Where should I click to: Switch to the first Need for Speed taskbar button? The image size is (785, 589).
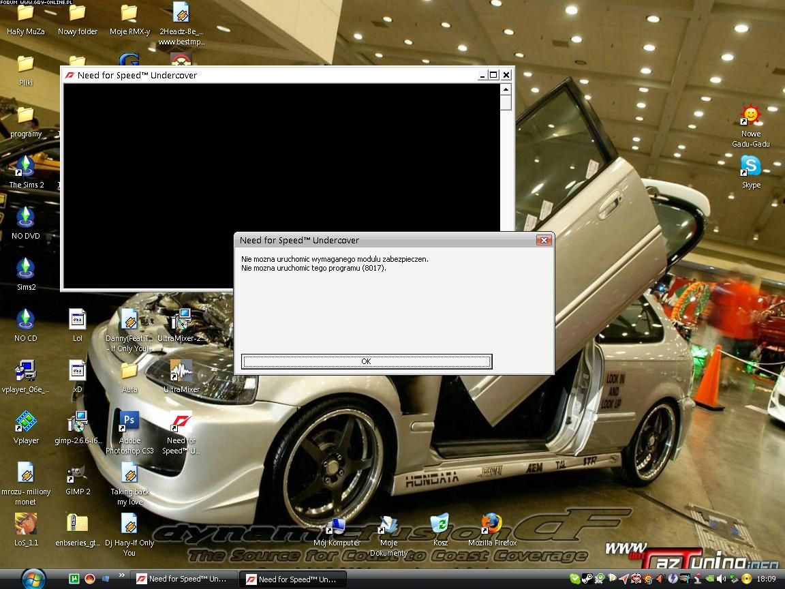pyautogui.click(x=184, y=579)
